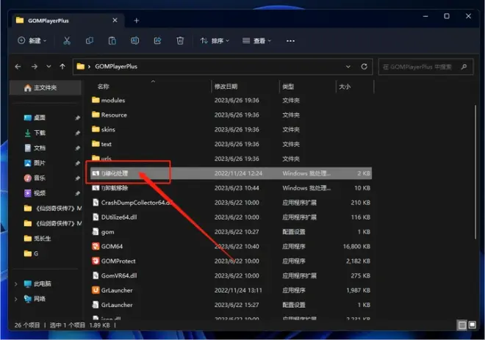
Task: Go up one folder level arrow
Action: [62, 66]
